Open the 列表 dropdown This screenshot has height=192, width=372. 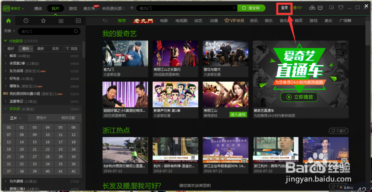[x=10, y=31]
